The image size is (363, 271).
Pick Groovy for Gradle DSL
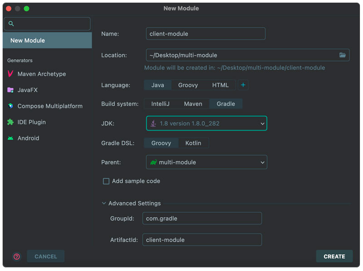coord(161,143)
